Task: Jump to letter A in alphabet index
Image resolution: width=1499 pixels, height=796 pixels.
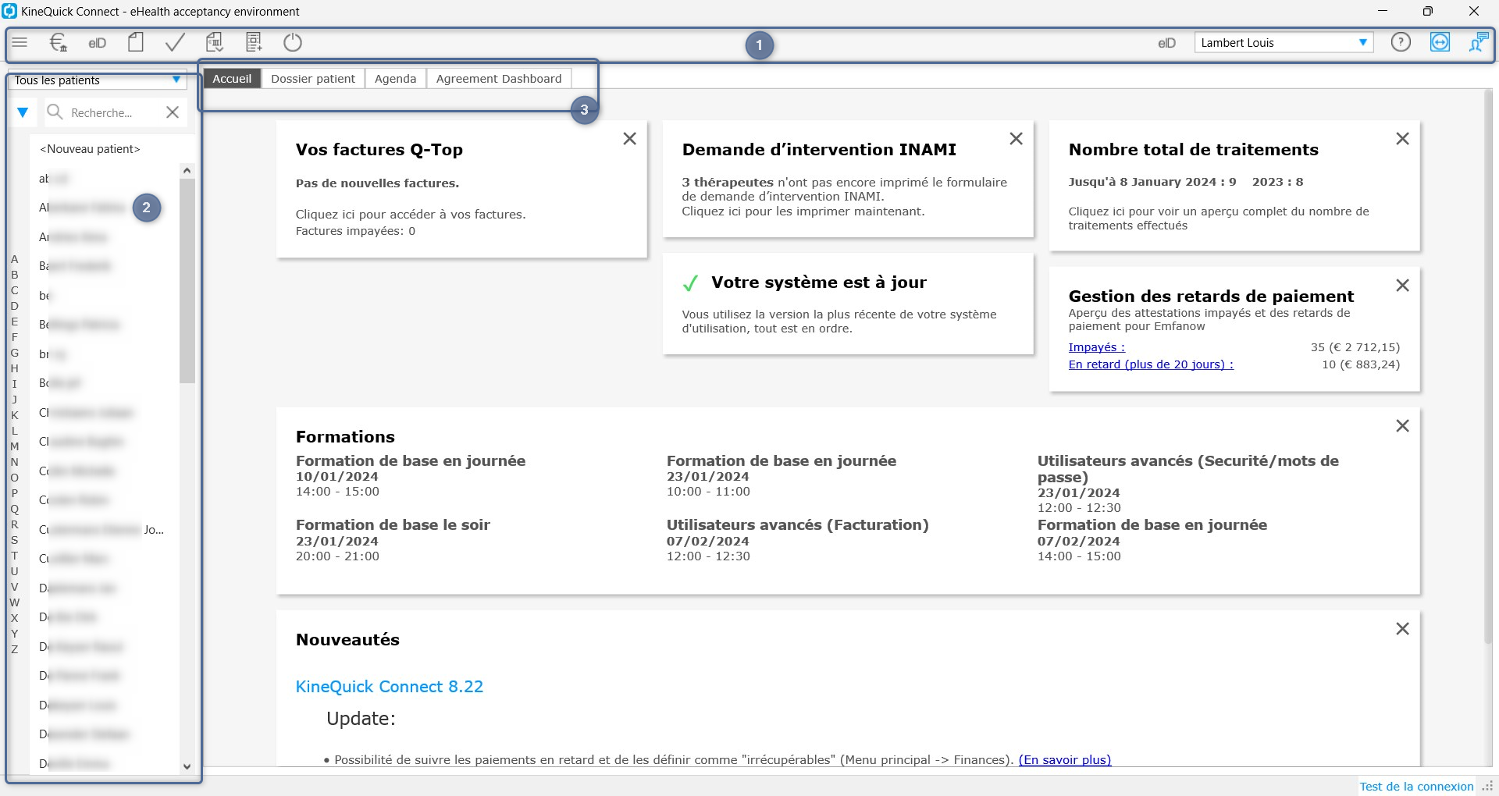Action: 14,259
